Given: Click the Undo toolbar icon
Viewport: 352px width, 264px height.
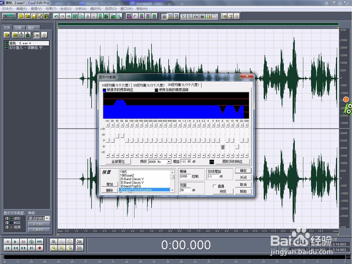Looking at the screenshot, I should pos(56,16).
